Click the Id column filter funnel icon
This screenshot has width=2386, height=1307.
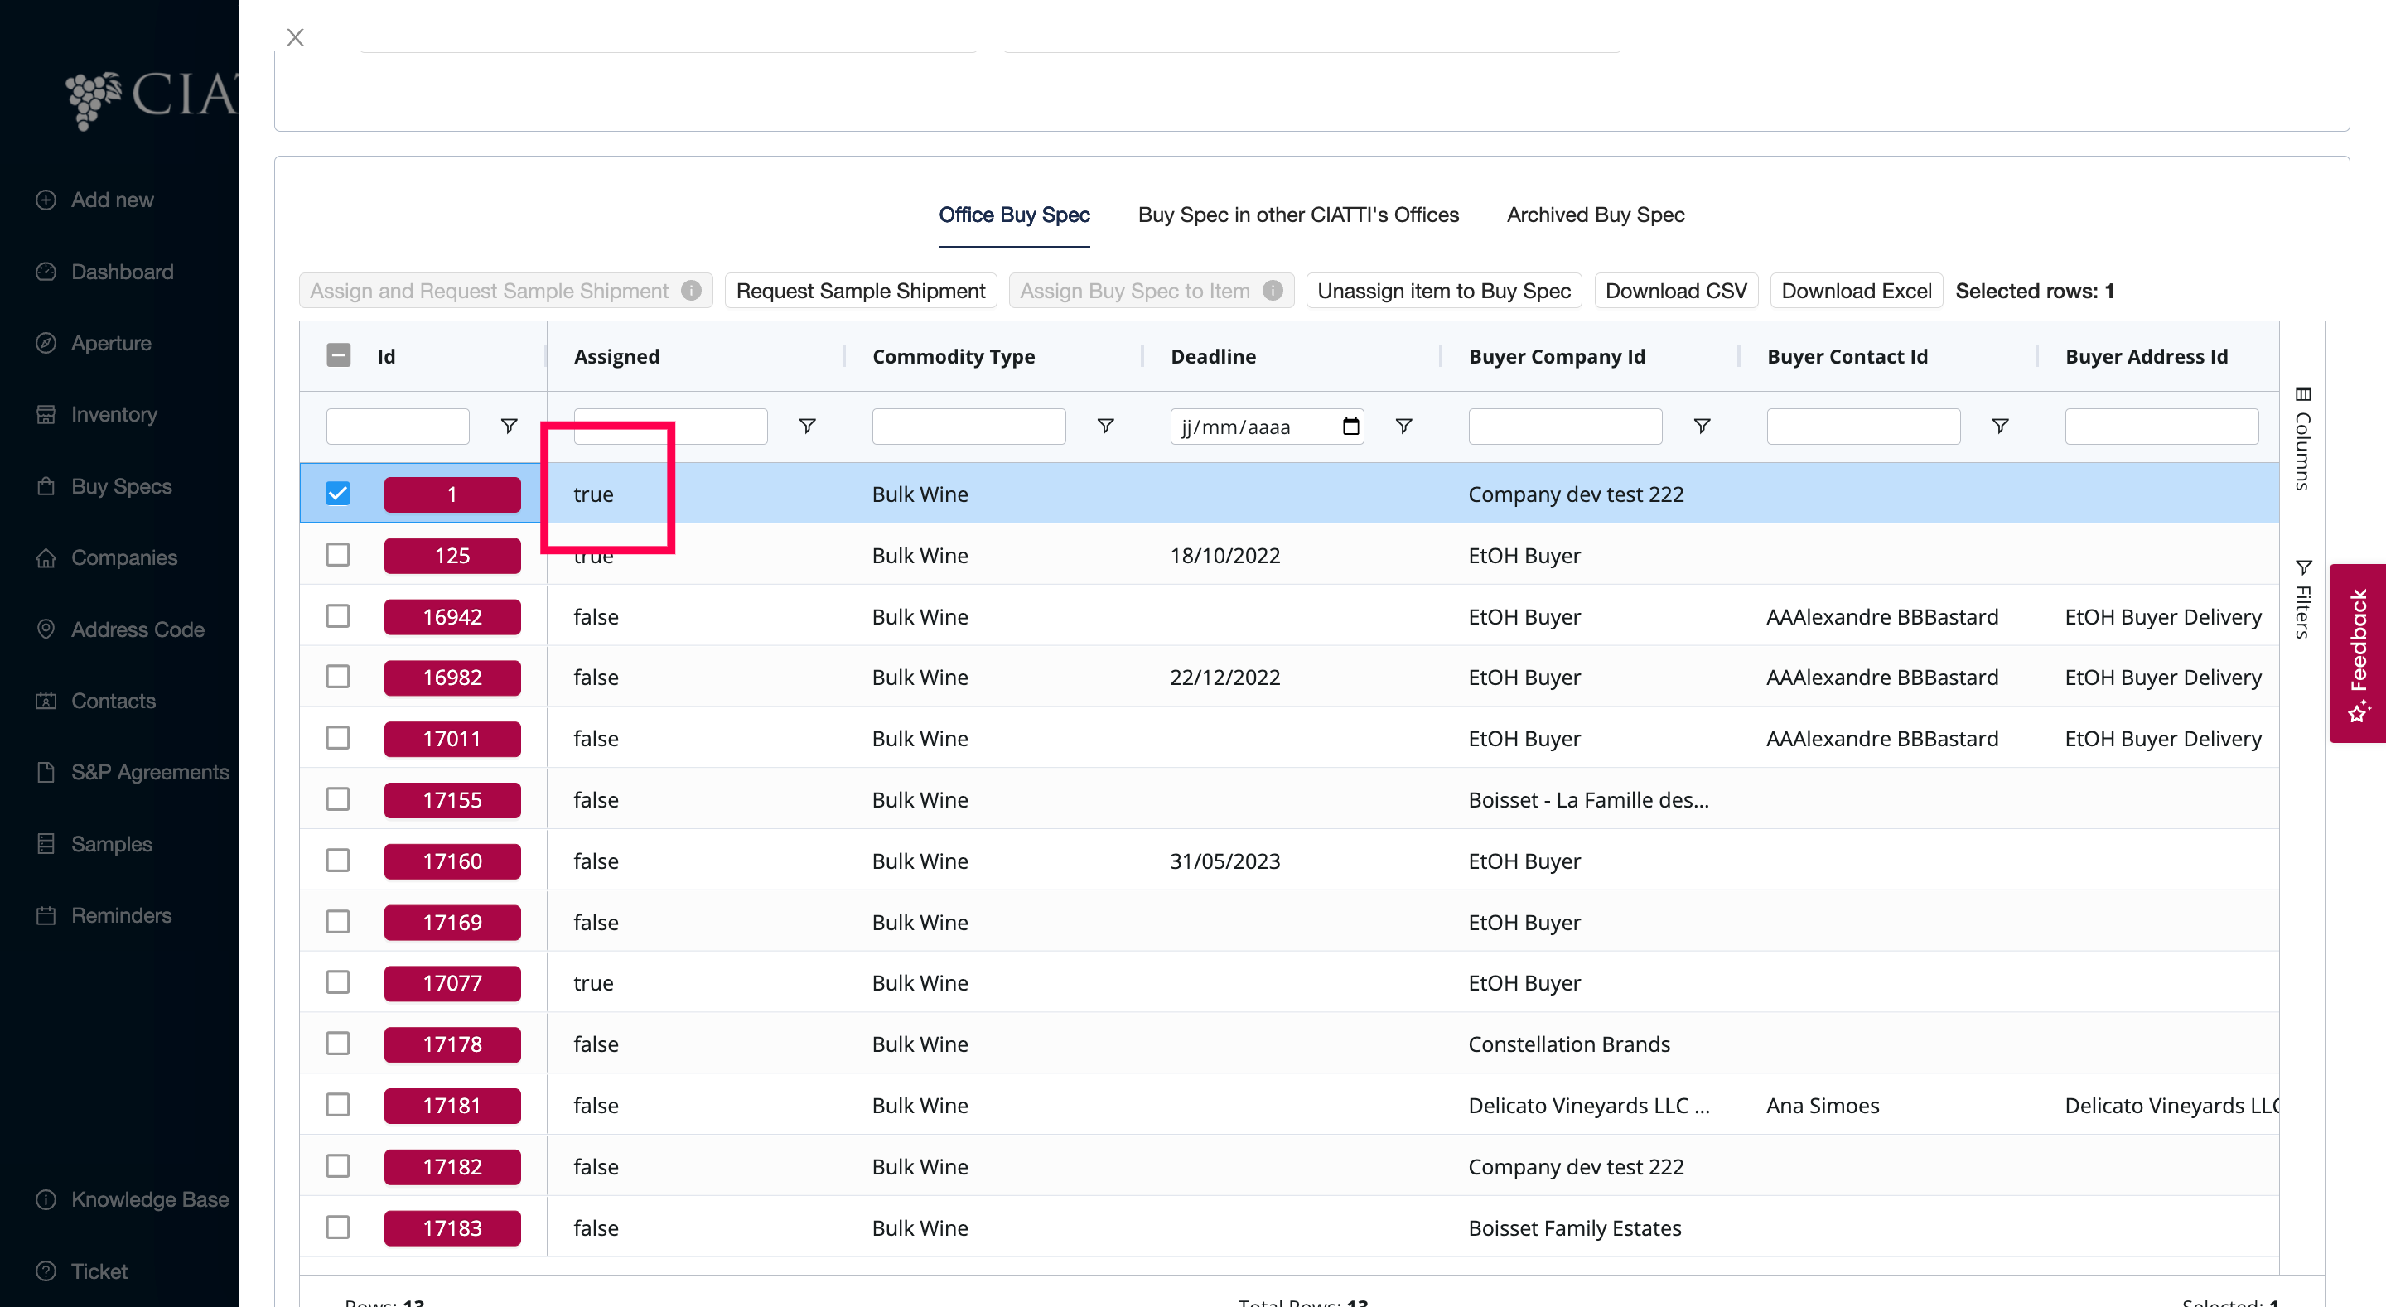coord(509,426)
